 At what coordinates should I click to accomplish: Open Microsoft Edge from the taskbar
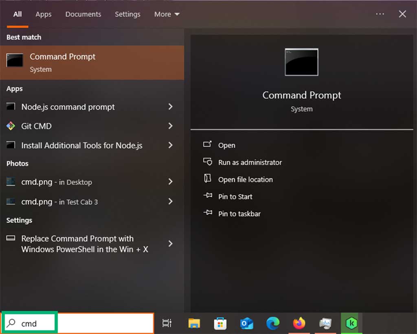point(273,323)
